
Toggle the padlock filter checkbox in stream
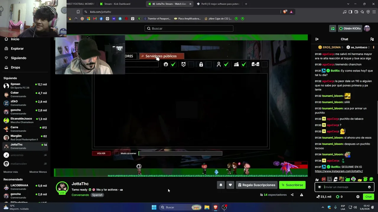click(x=208, y=64)
